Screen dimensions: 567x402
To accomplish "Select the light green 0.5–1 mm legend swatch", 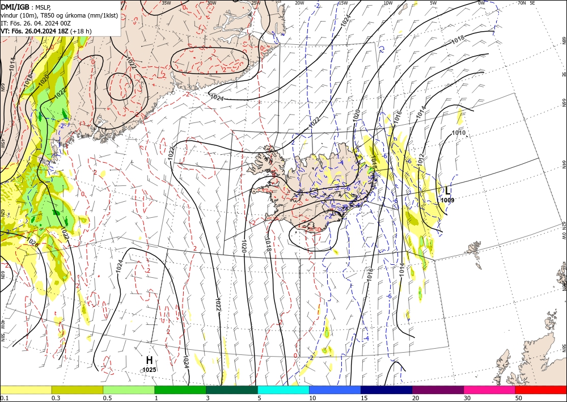I will click(129, 390).
